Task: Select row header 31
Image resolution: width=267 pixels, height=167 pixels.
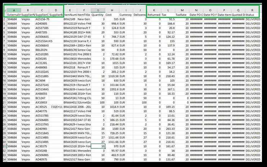Action: click(5, 146)
